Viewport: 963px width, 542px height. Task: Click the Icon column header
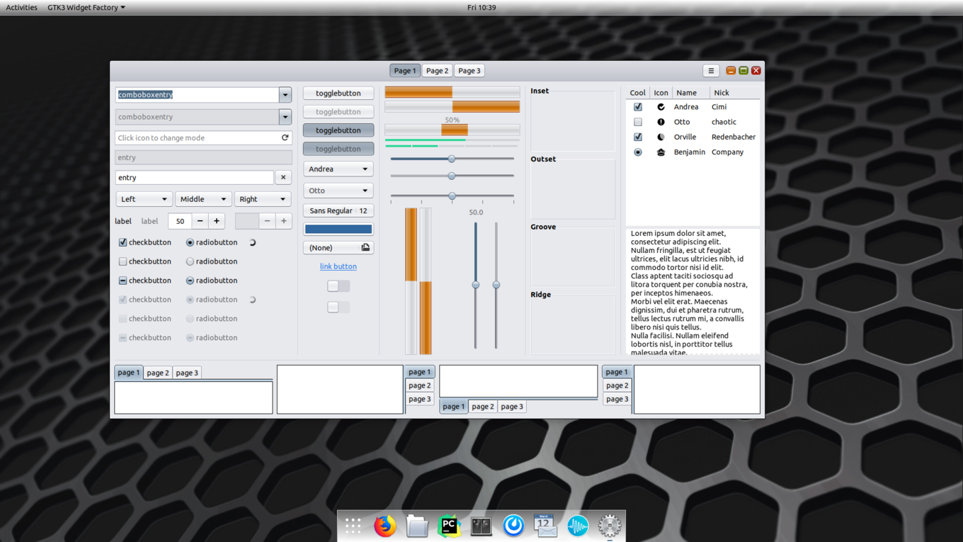coord(661,93)
